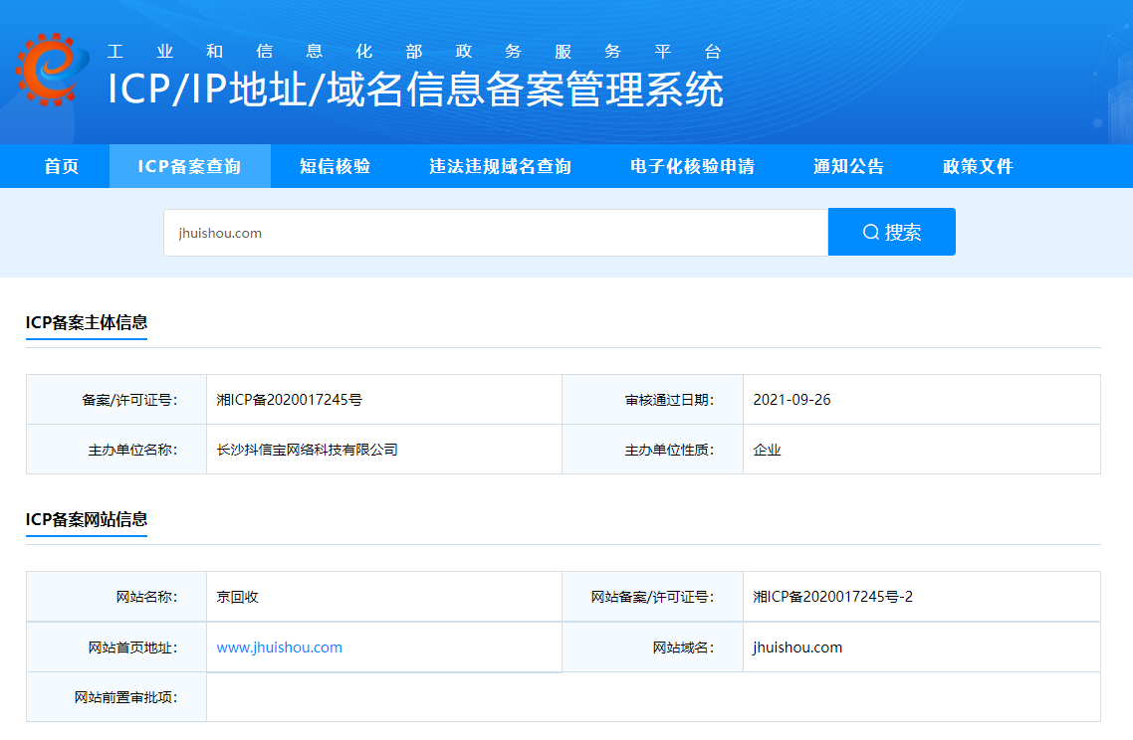Viewport: 1133px width, 740px height.
Task: Switch to the 电子化核验申请 tab
Action: click(x=692, y=166)
